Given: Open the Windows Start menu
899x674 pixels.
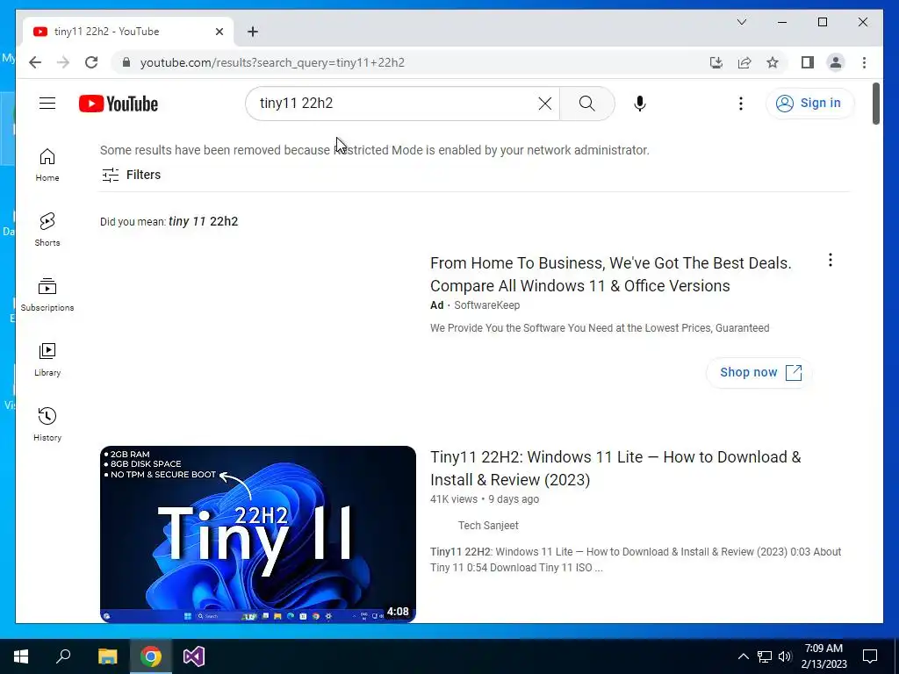Looking at the screenshot, I should click(21, 656).
